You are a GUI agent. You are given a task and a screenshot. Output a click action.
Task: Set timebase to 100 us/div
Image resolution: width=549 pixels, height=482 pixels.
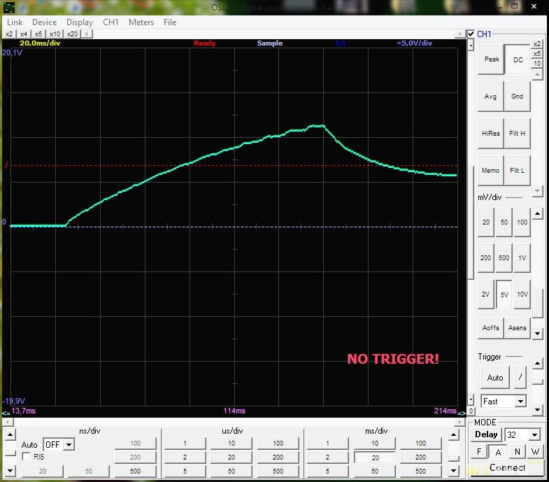[278, 444]
